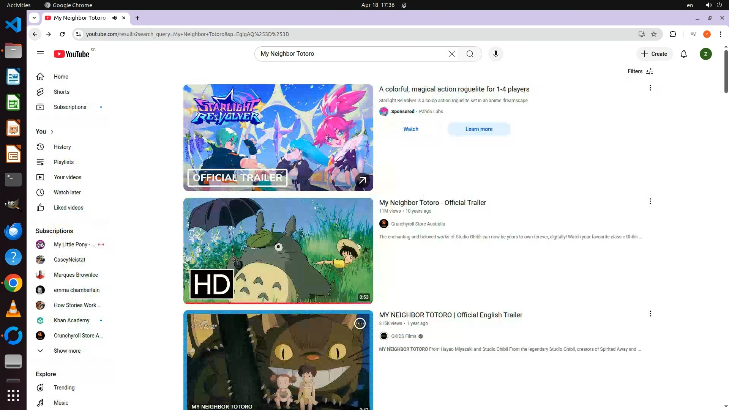This screenshot has width=729, height=410.
Task: Open the Trending explore page
Action: coord(64,388)
